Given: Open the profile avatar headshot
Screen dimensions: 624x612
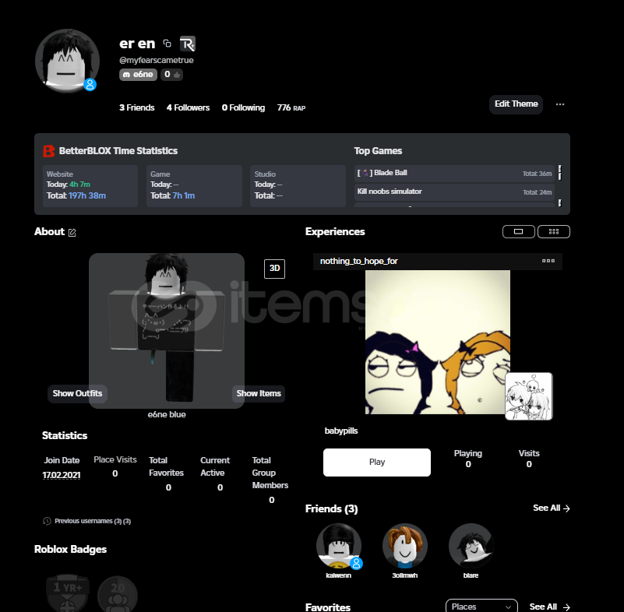Looking at the screenshot, I should click(x=67, y=61).
